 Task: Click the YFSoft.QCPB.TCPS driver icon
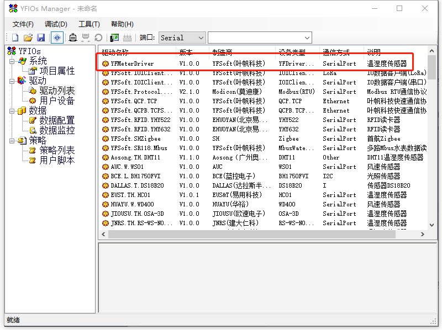[106, 111]
